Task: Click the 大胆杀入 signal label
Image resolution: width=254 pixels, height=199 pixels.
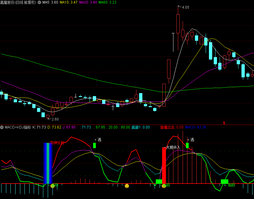Action: pos(173,147)
